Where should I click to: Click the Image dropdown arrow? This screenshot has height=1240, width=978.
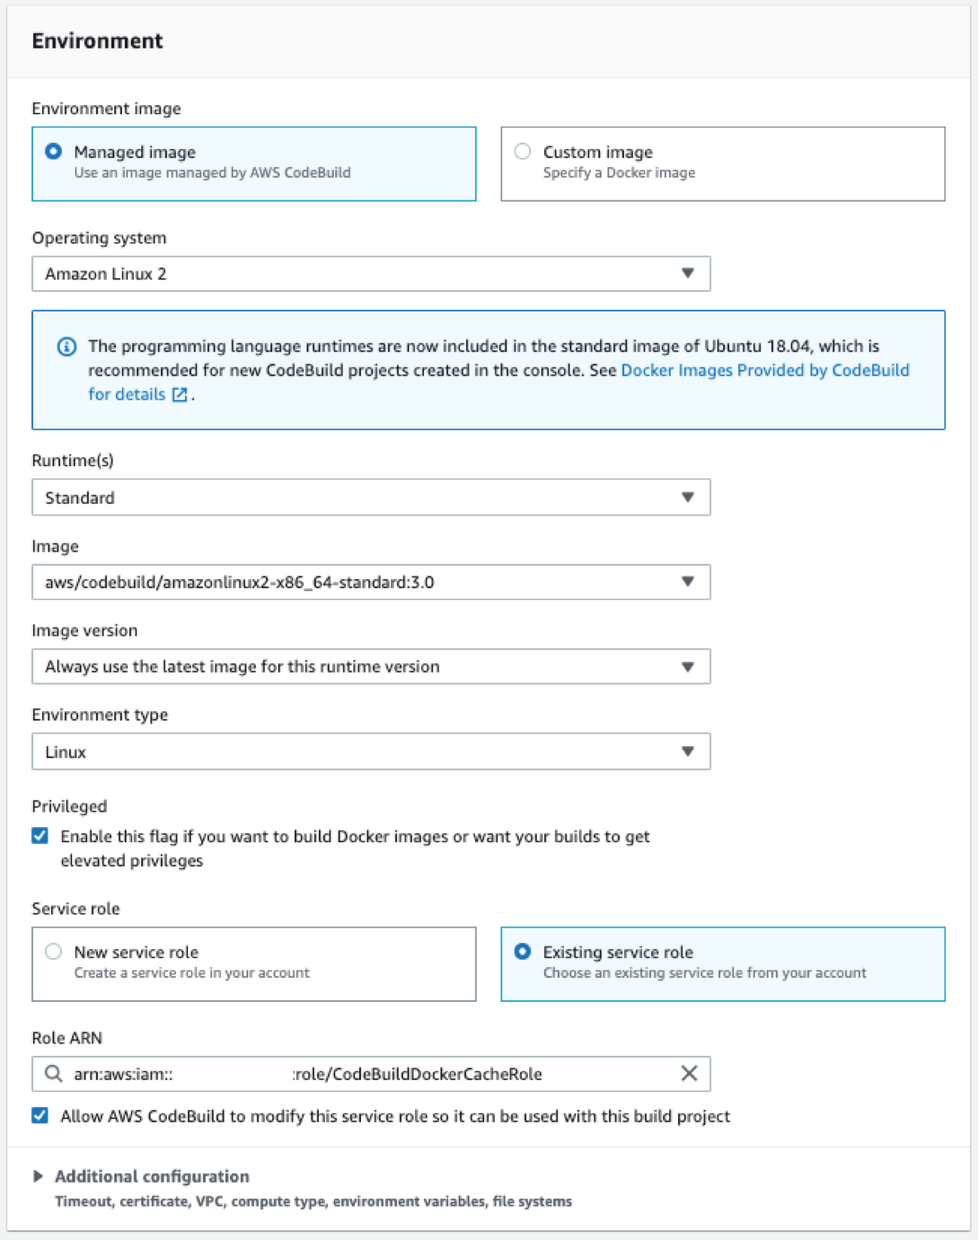pos(688,582)
